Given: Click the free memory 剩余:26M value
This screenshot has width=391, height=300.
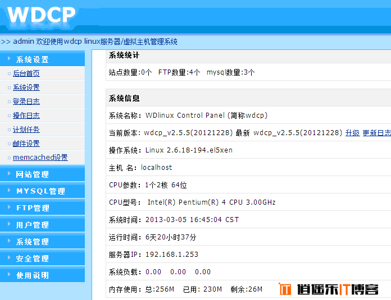Looking at the screenshot, I should click(247, 289).
